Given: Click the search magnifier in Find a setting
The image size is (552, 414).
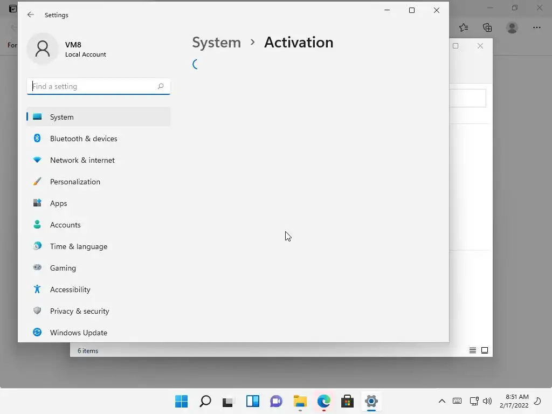Looking at the screenshot, I should coord(161,86).
